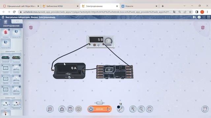Add the LED component from the equipment panel
211x118 pixels.
[x=6, y=33]
